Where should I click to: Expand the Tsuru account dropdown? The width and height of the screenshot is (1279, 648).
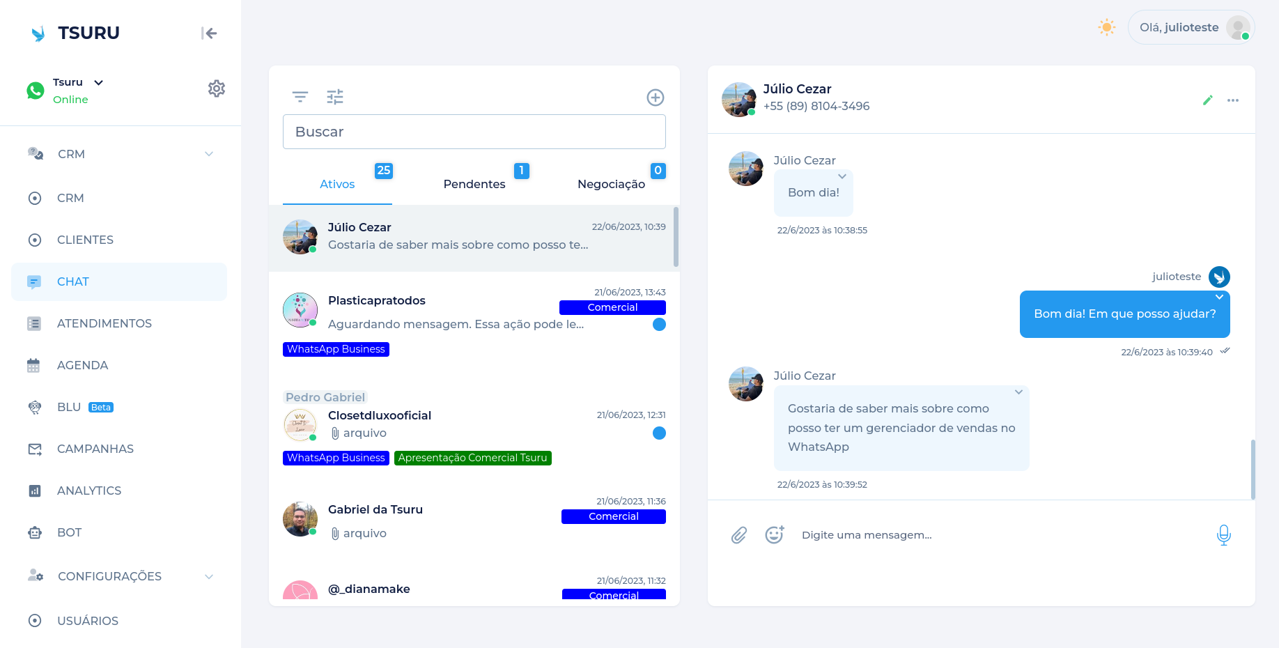point(99,82)
